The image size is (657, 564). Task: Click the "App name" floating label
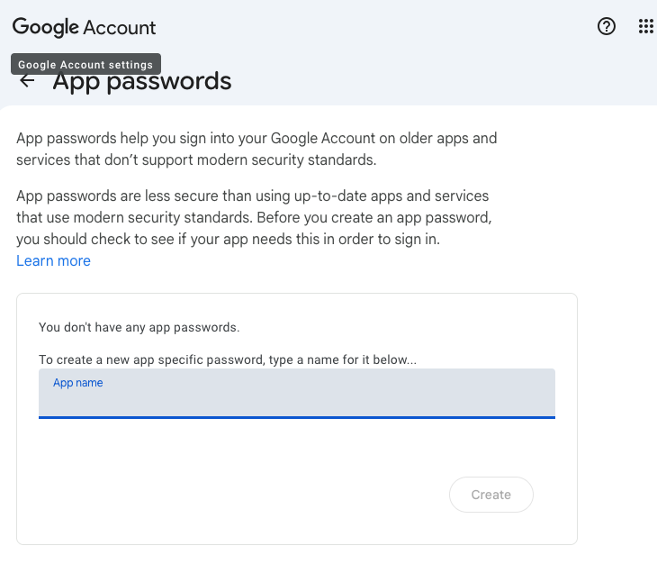[x=78, y=383]
